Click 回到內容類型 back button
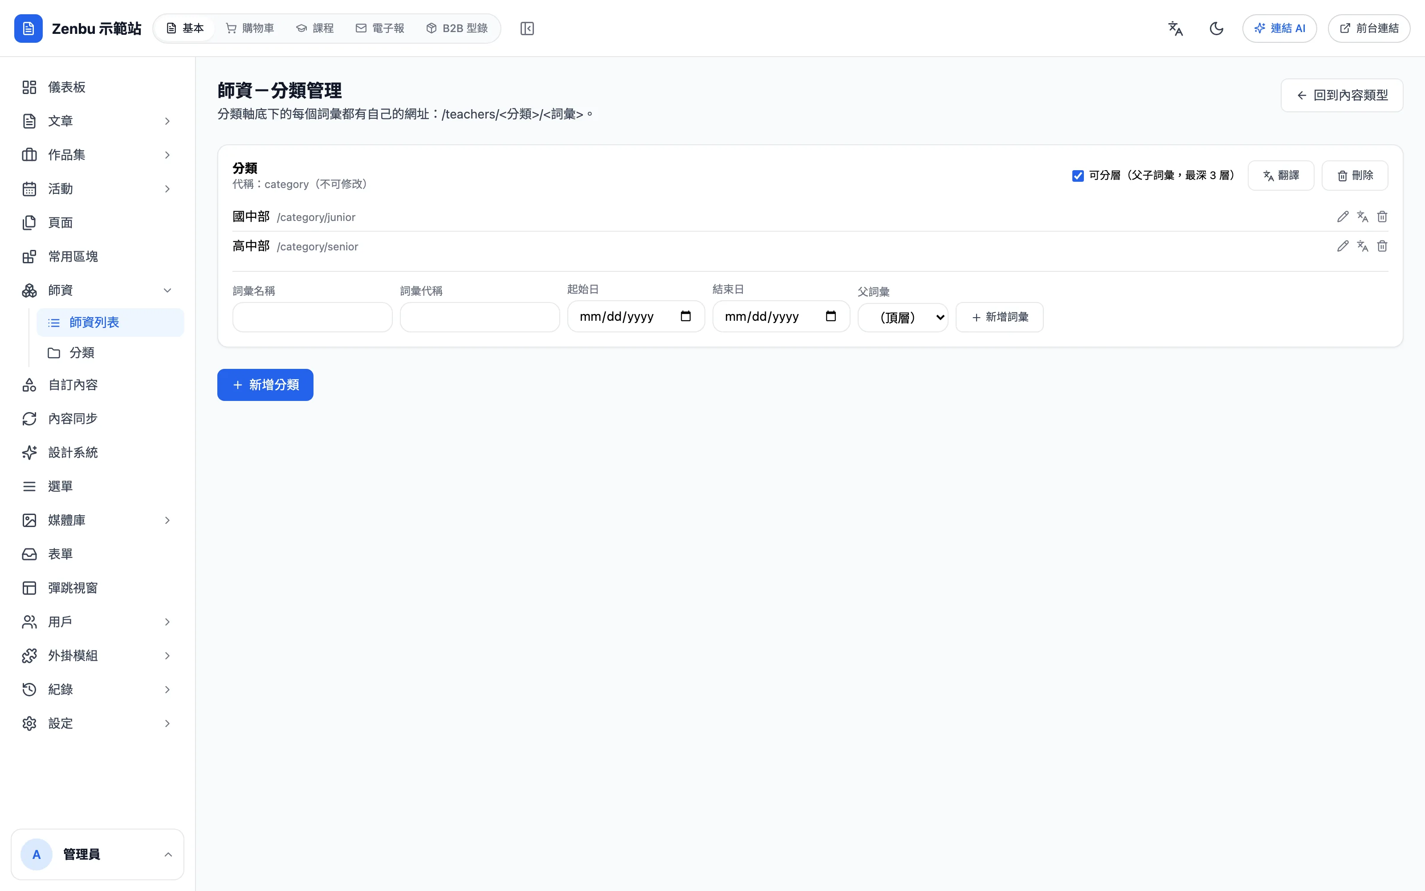1425x891 pixels. (x=1341, y=95)
